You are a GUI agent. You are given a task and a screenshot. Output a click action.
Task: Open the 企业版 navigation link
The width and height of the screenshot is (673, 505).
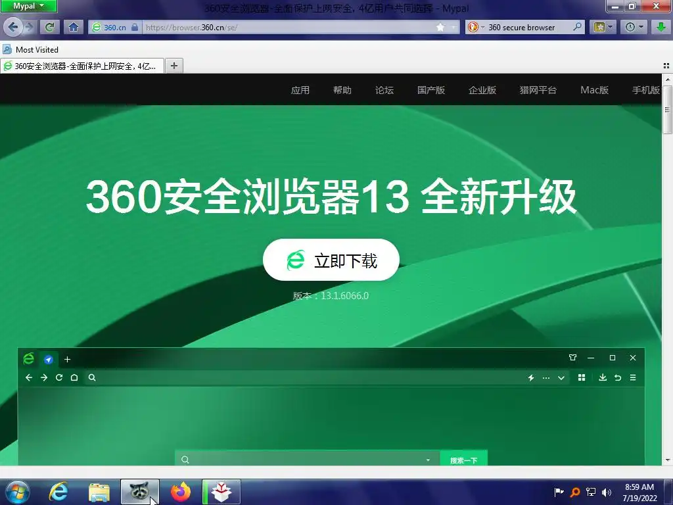482,90
